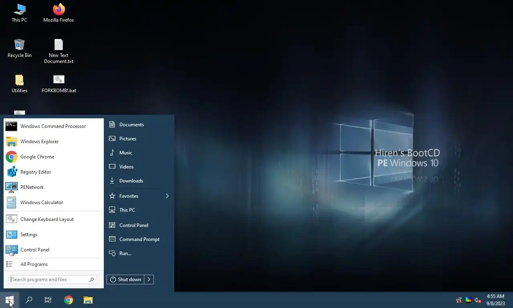Launch Chrome from taskbar
Screen dimensions: 513x308
(x=69, y=300)
